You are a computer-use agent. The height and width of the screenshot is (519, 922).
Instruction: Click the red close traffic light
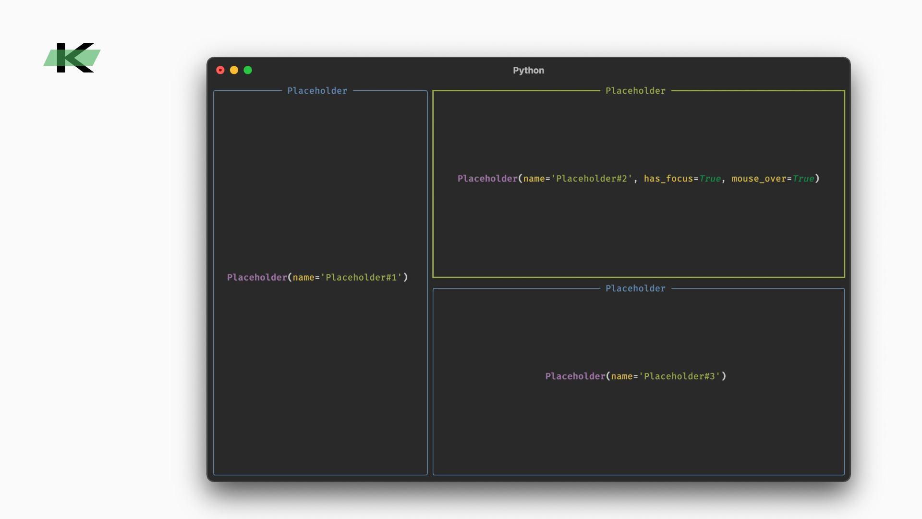(x=220, y=70)
